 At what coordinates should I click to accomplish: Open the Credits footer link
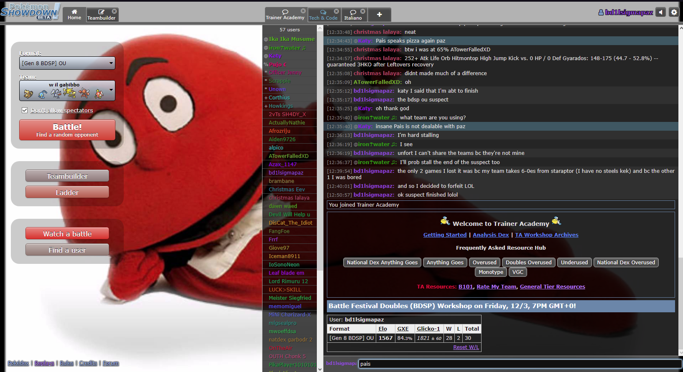pyautogui.click(x=88, y=363)
